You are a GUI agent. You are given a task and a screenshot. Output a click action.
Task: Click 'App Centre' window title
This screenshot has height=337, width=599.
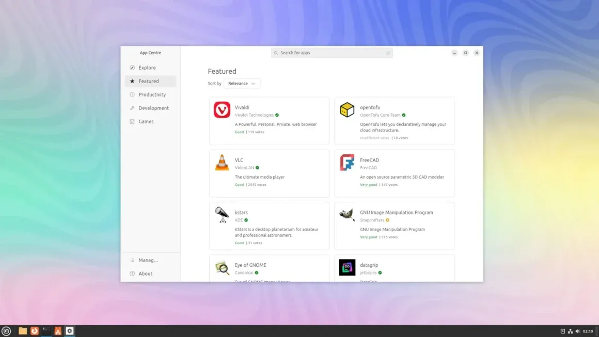pos(150,53)
